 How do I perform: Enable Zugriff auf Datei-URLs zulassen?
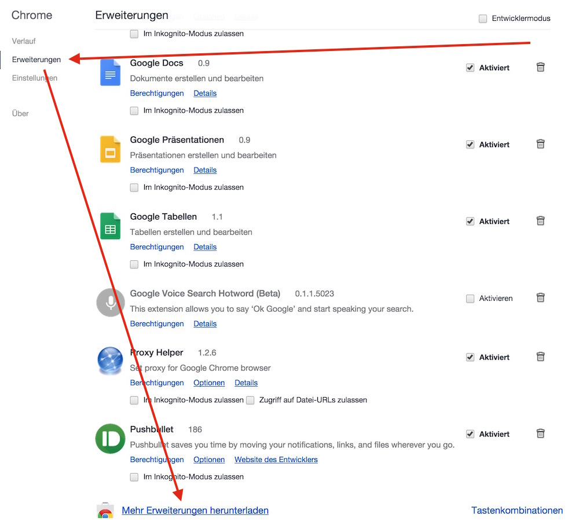[250, 400]
